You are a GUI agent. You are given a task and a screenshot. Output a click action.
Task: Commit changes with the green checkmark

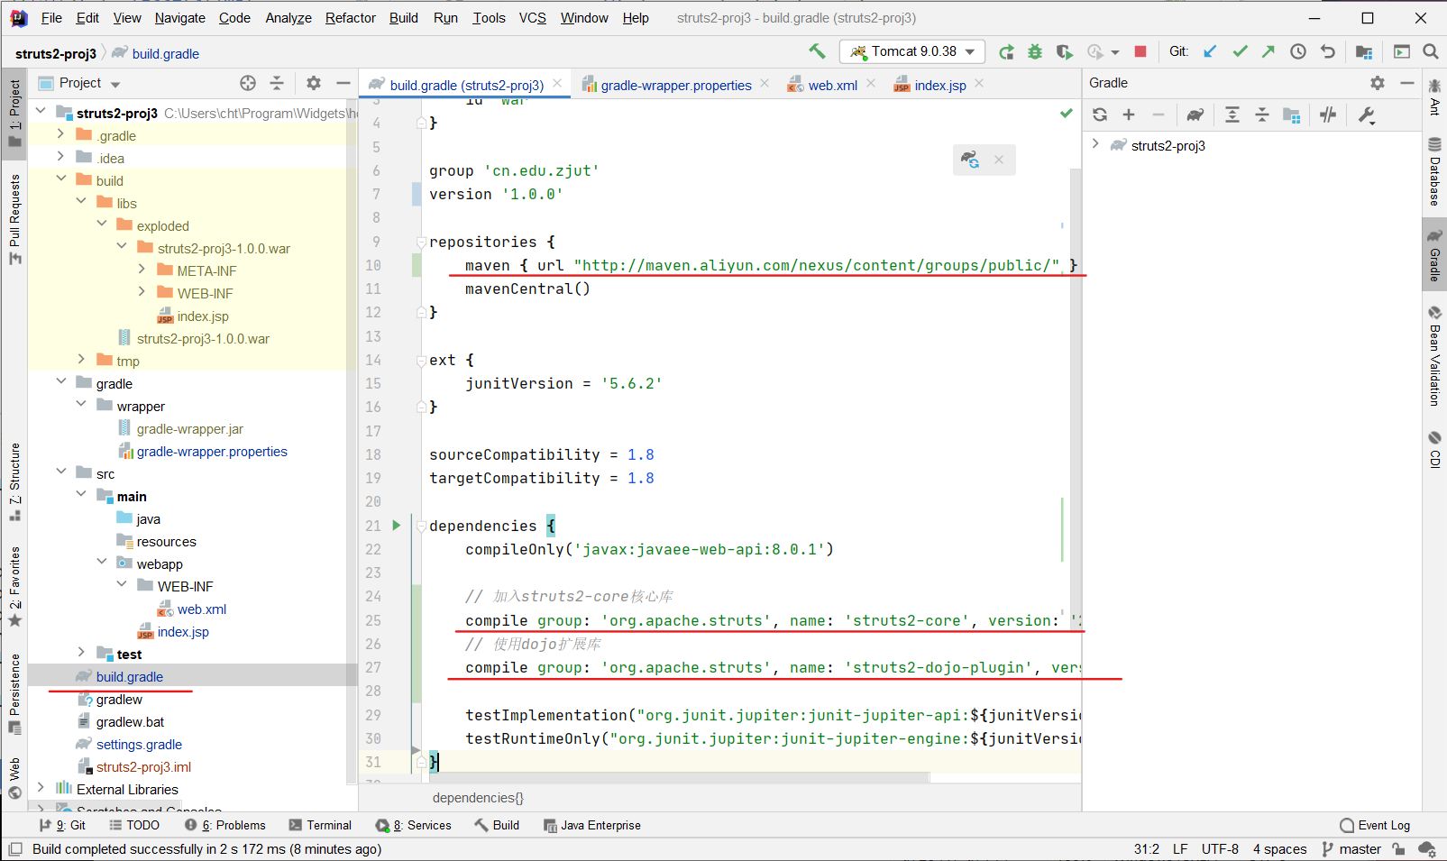pyautogui.click(x=1240, y=51)
